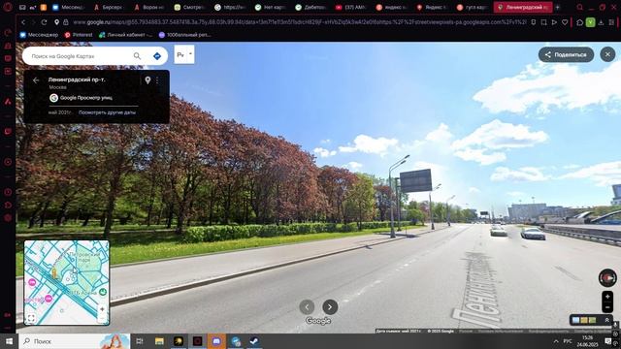Open the Мессенджер bookmark

tap(39, 35)
